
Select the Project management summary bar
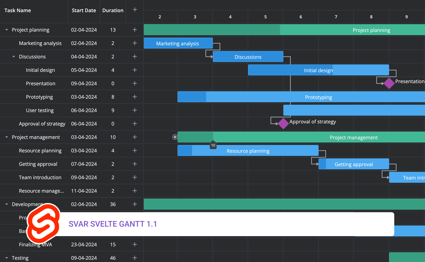click(x=301, y=137)
